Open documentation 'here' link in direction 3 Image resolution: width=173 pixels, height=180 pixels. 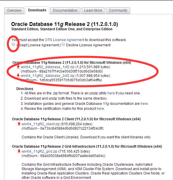(144, 104)
